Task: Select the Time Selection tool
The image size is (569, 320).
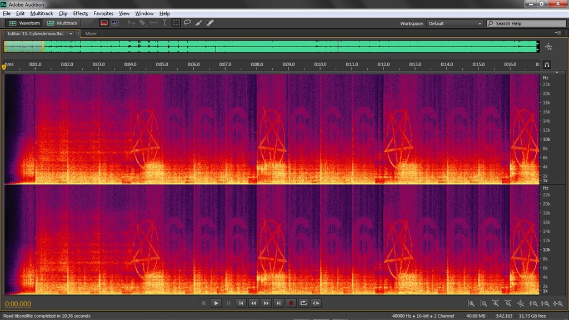Action: click(164, 23)
